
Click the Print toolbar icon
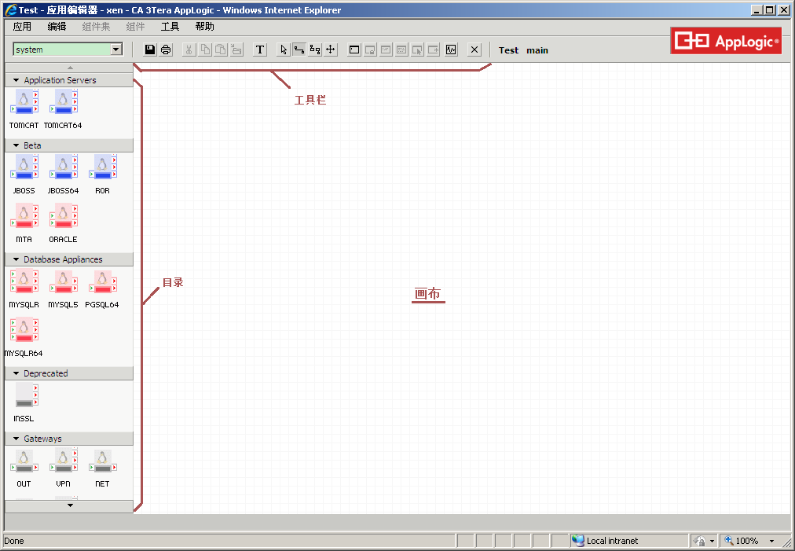tap(166, 50)
